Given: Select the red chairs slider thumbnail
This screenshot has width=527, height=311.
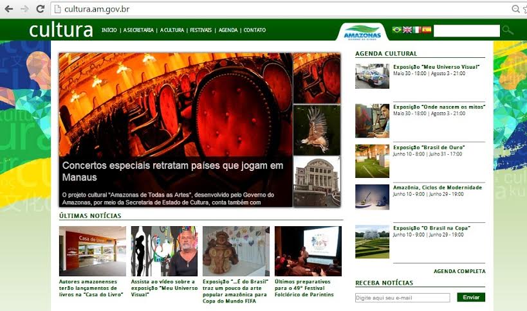Looking at the screenshot, I should click(x=317, y=78).
